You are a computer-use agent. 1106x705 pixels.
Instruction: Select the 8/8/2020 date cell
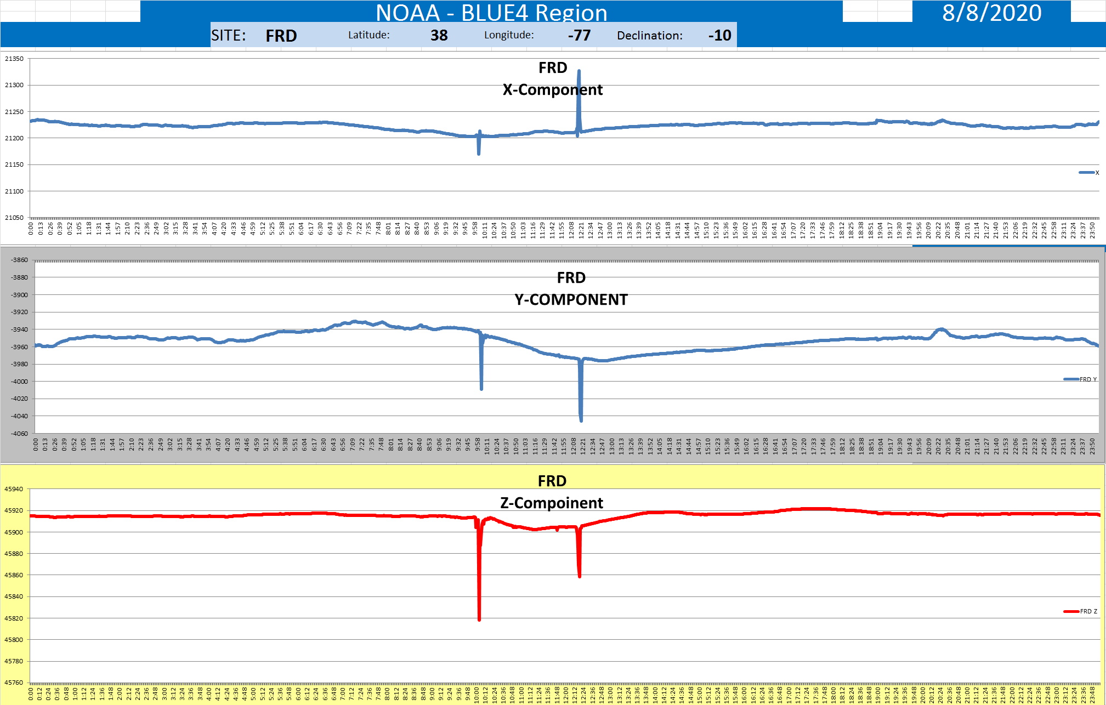991,12
